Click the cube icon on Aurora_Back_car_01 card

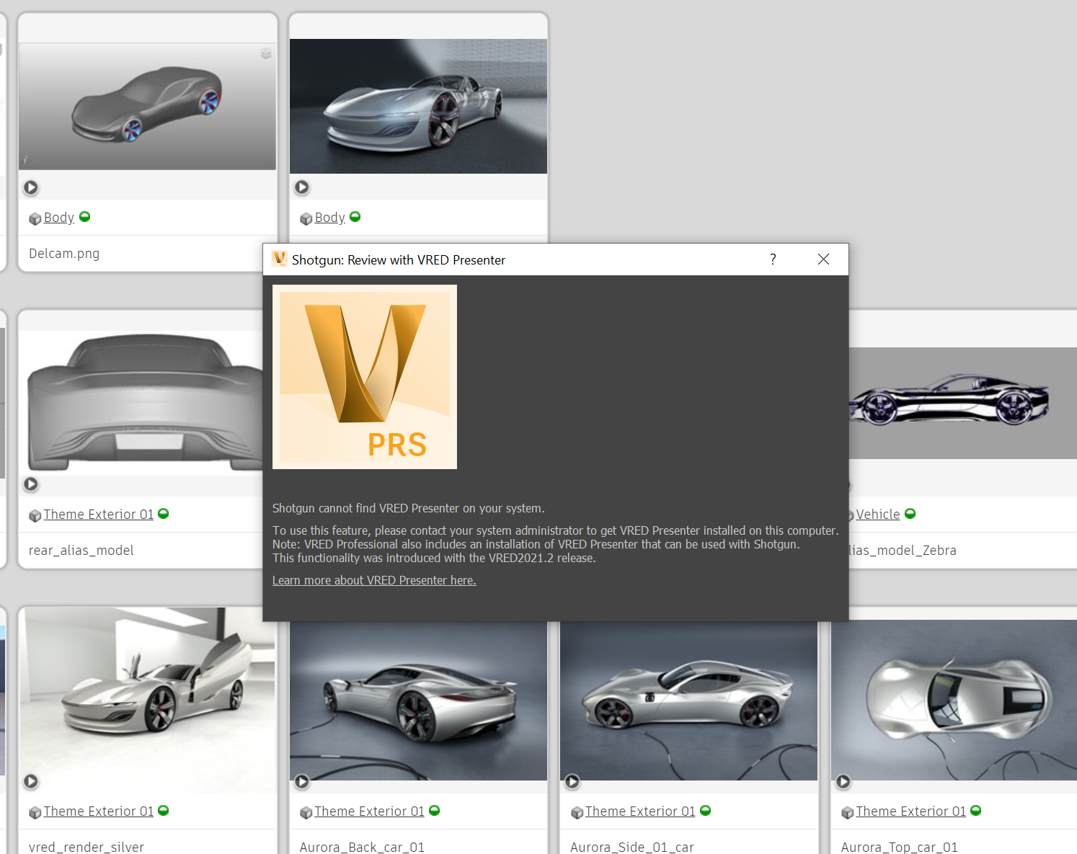click(306, 812)
